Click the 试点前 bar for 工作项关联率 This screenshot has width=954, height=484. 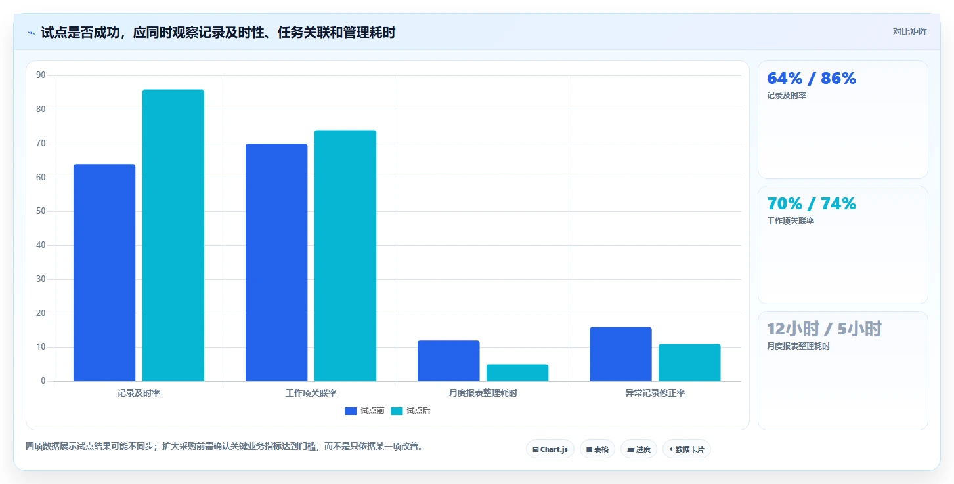pos(276,262)
